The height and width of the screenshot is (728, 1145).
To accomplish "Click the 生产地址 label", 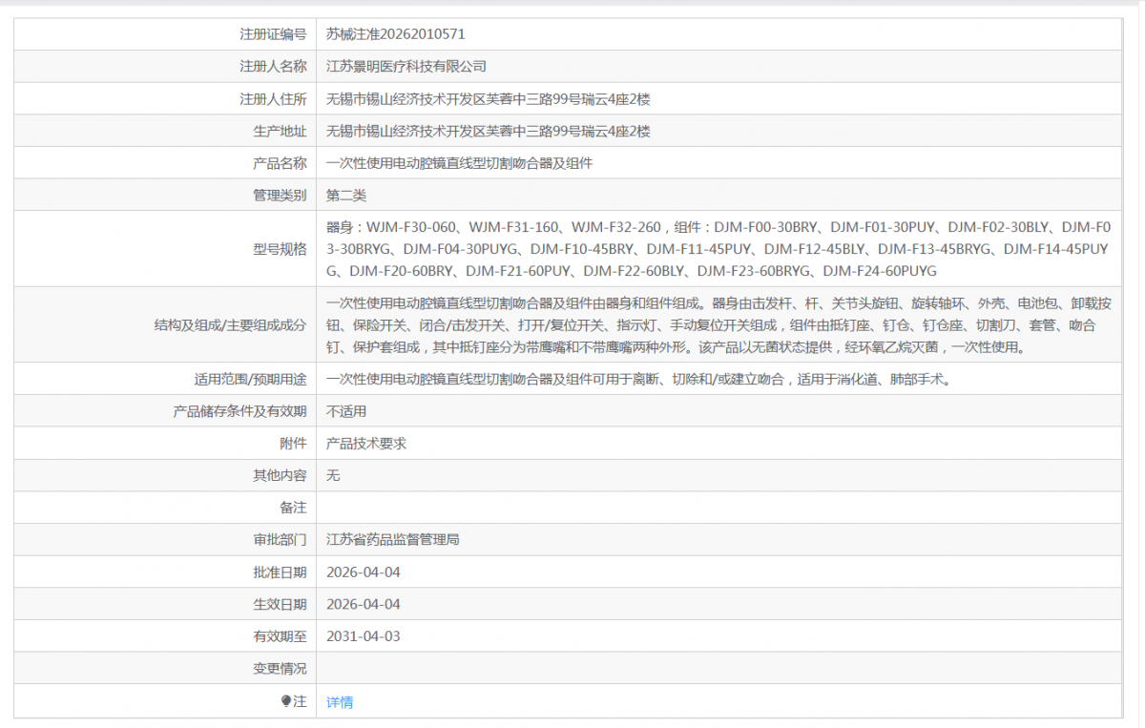I will coord(280,132).
